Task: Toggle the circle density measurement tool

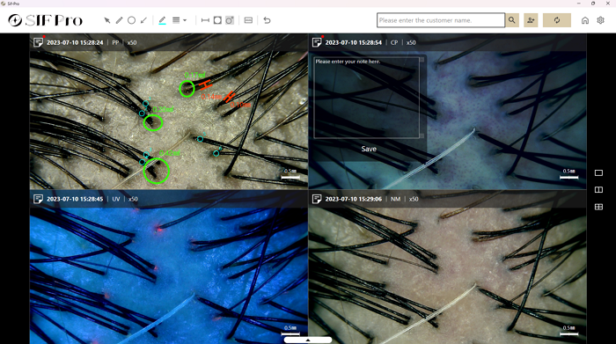Action: point(230,20)
